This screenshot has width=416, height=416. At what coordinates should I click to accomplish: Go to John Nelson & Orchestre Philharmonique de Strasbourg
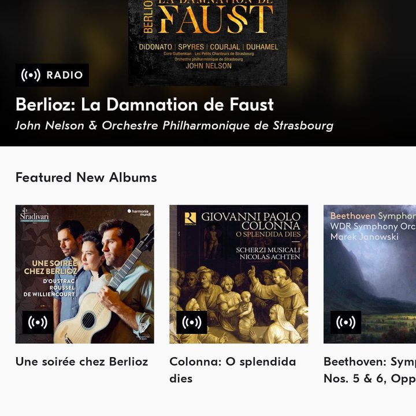click(x=174, y=125)
